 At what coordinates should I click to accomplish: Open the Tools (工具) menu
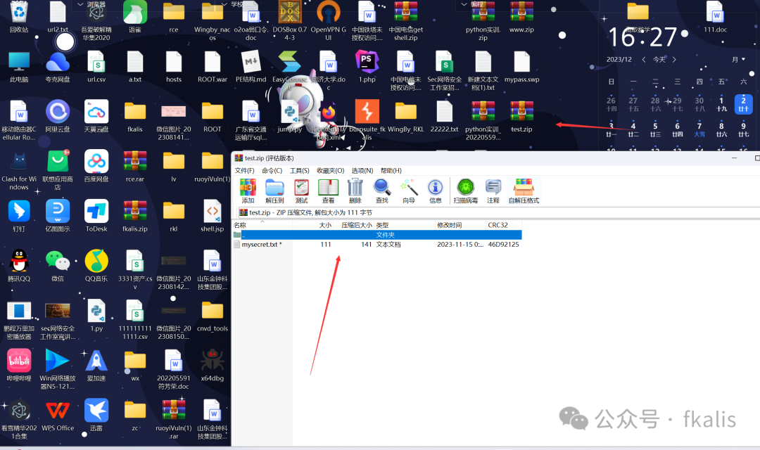[300, 170]
